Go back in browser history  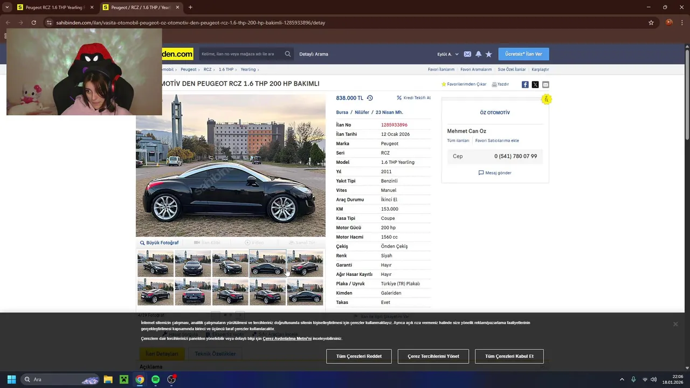pos(8,23)
